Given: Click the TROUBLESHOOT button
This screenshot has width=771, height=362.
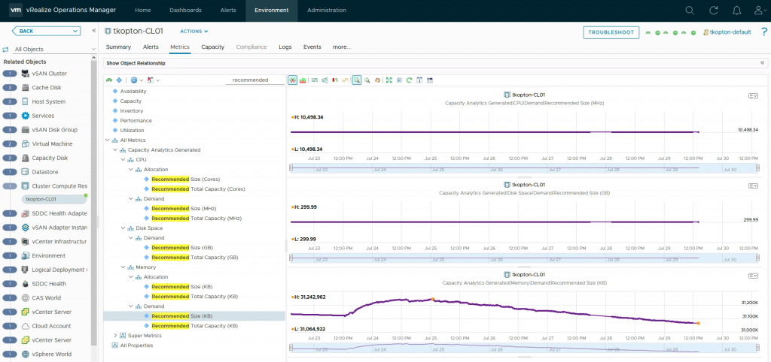Looking at the screenshot, I should (x=611, y=32).
